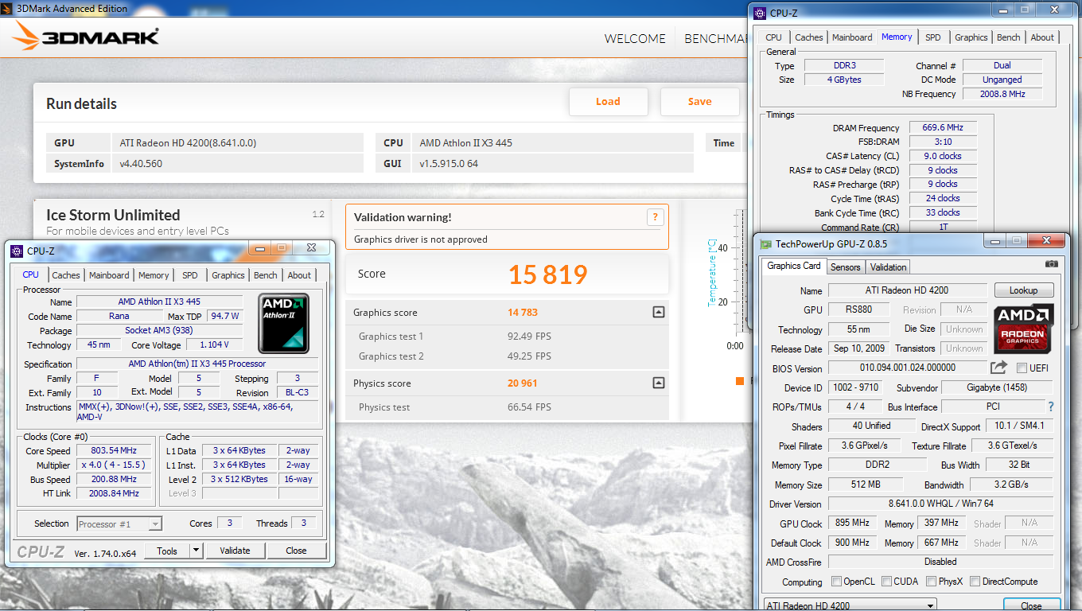Click the Validation warning question mark help icon

(x=655, y=217)
